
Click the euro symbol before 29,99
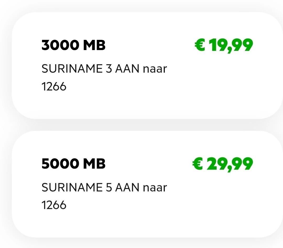pos(198,164)
